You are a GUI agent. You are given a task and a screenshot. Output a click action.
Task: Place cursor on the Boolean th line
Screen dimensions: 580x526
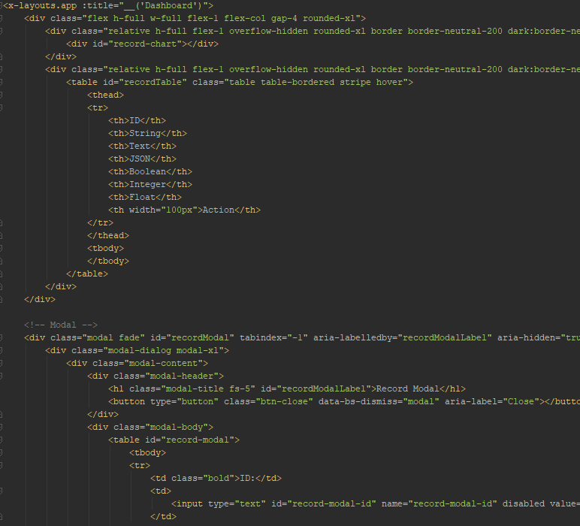tap(150, 171)
